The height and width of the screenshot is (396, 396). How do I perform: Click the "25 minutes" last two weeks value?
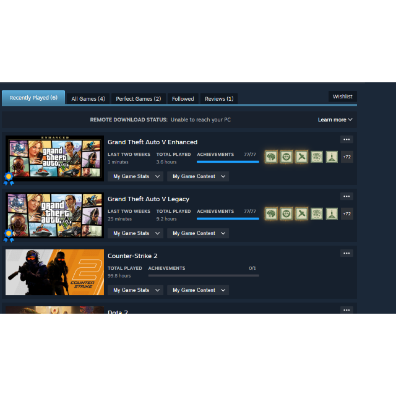pos(119,219)
